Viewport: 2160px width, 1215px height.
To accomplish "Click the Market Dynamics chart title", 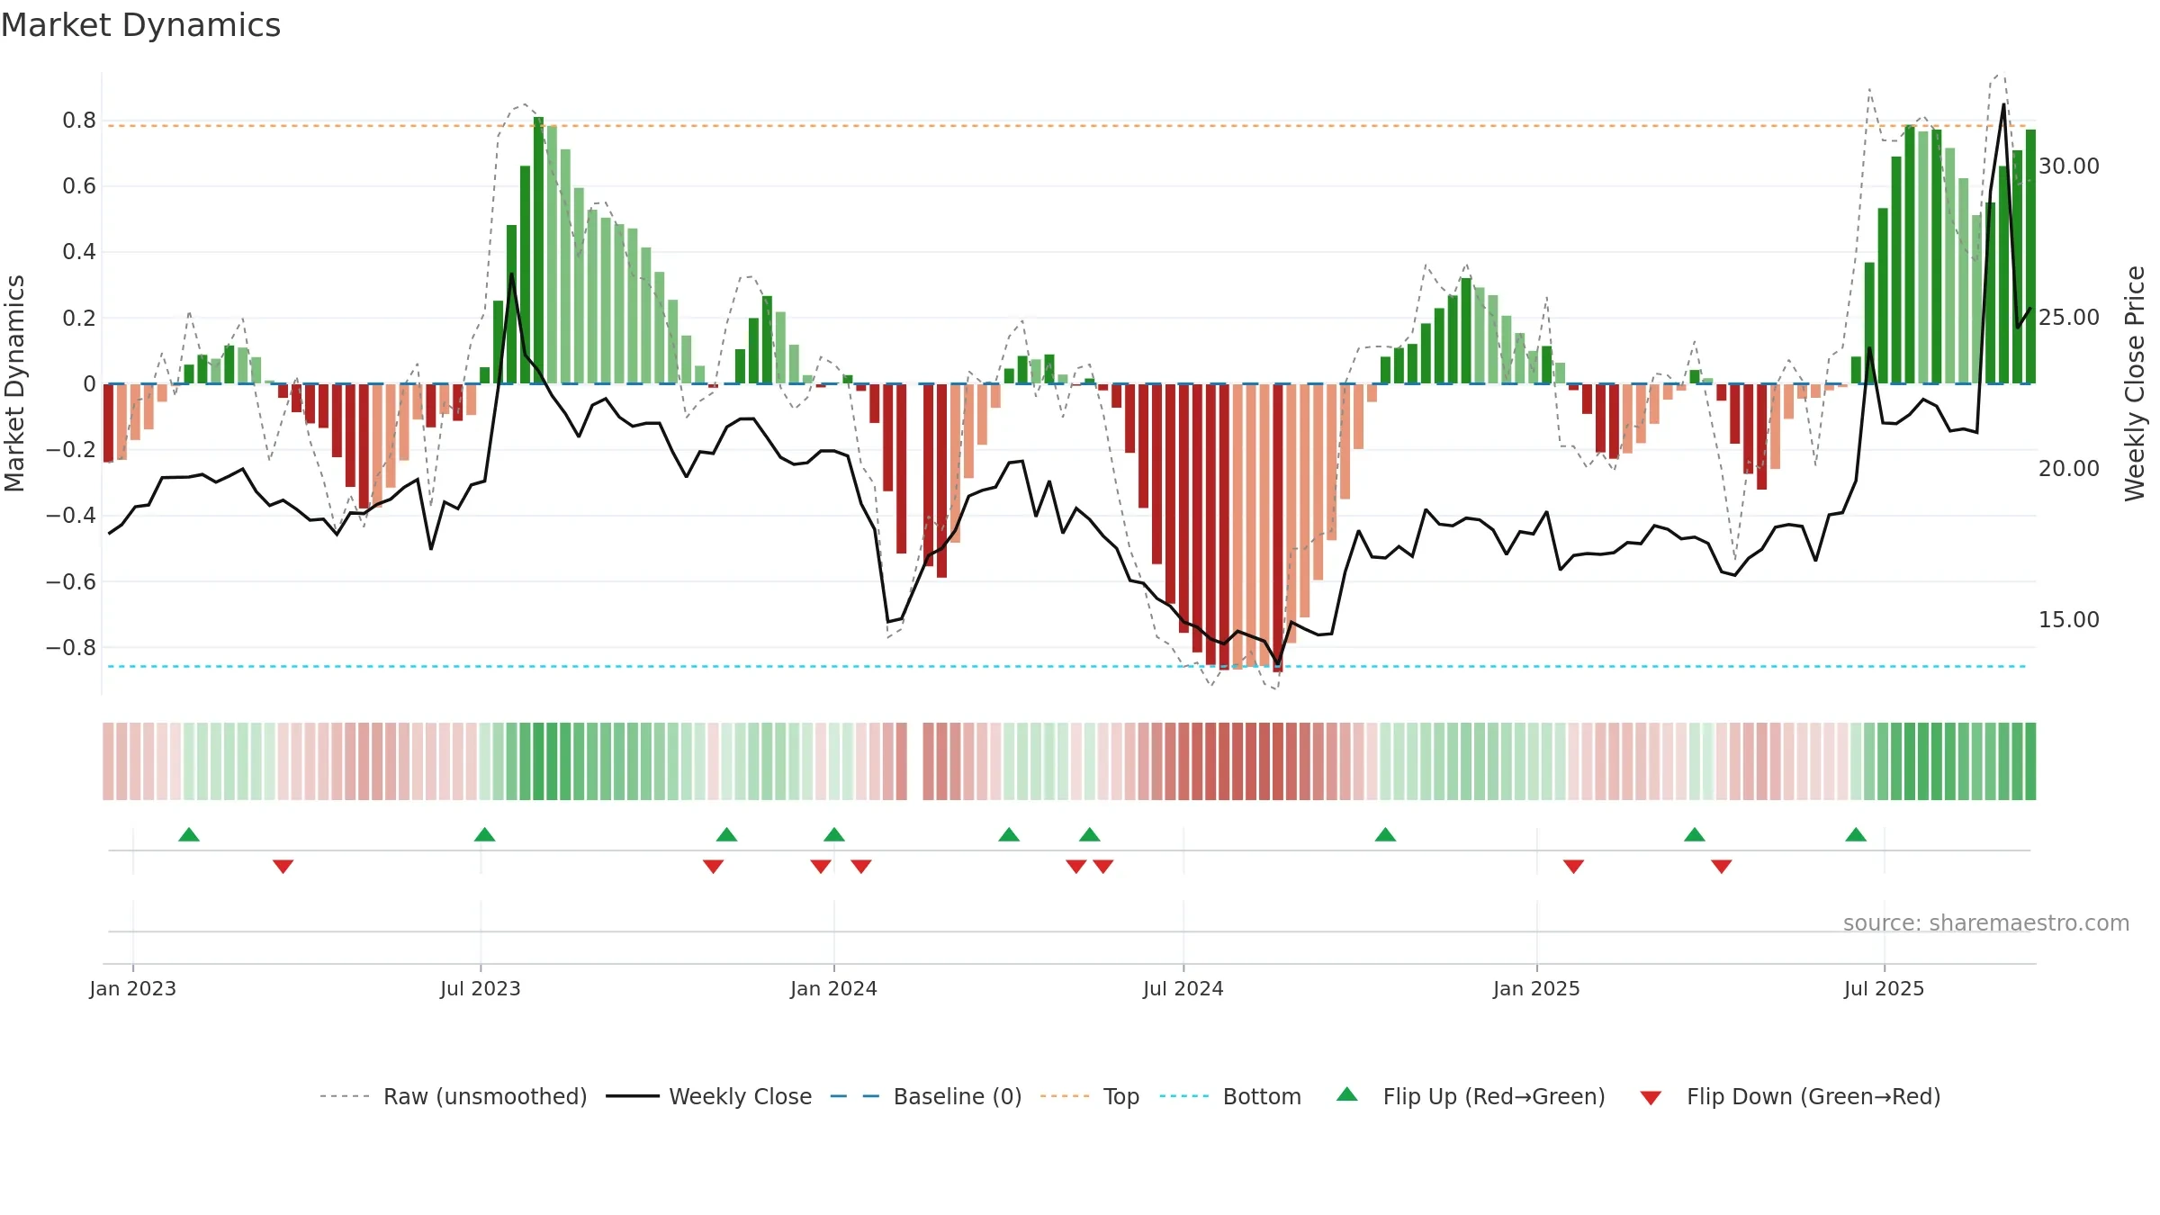I will coord(140,25).
